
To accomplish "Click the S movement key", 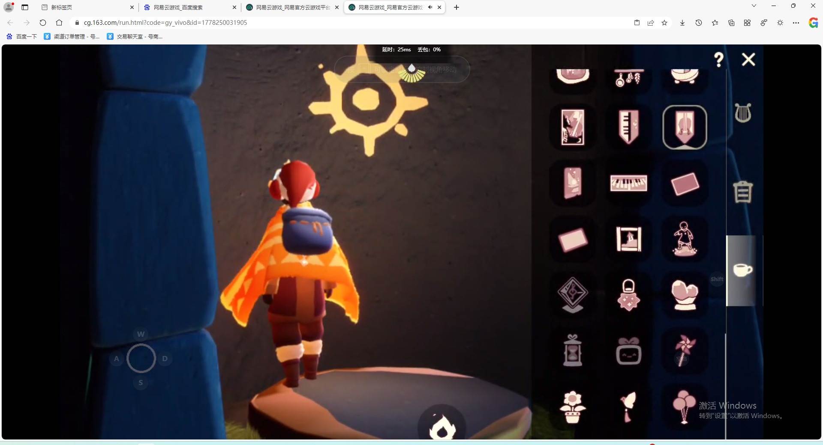I will 141,383.
